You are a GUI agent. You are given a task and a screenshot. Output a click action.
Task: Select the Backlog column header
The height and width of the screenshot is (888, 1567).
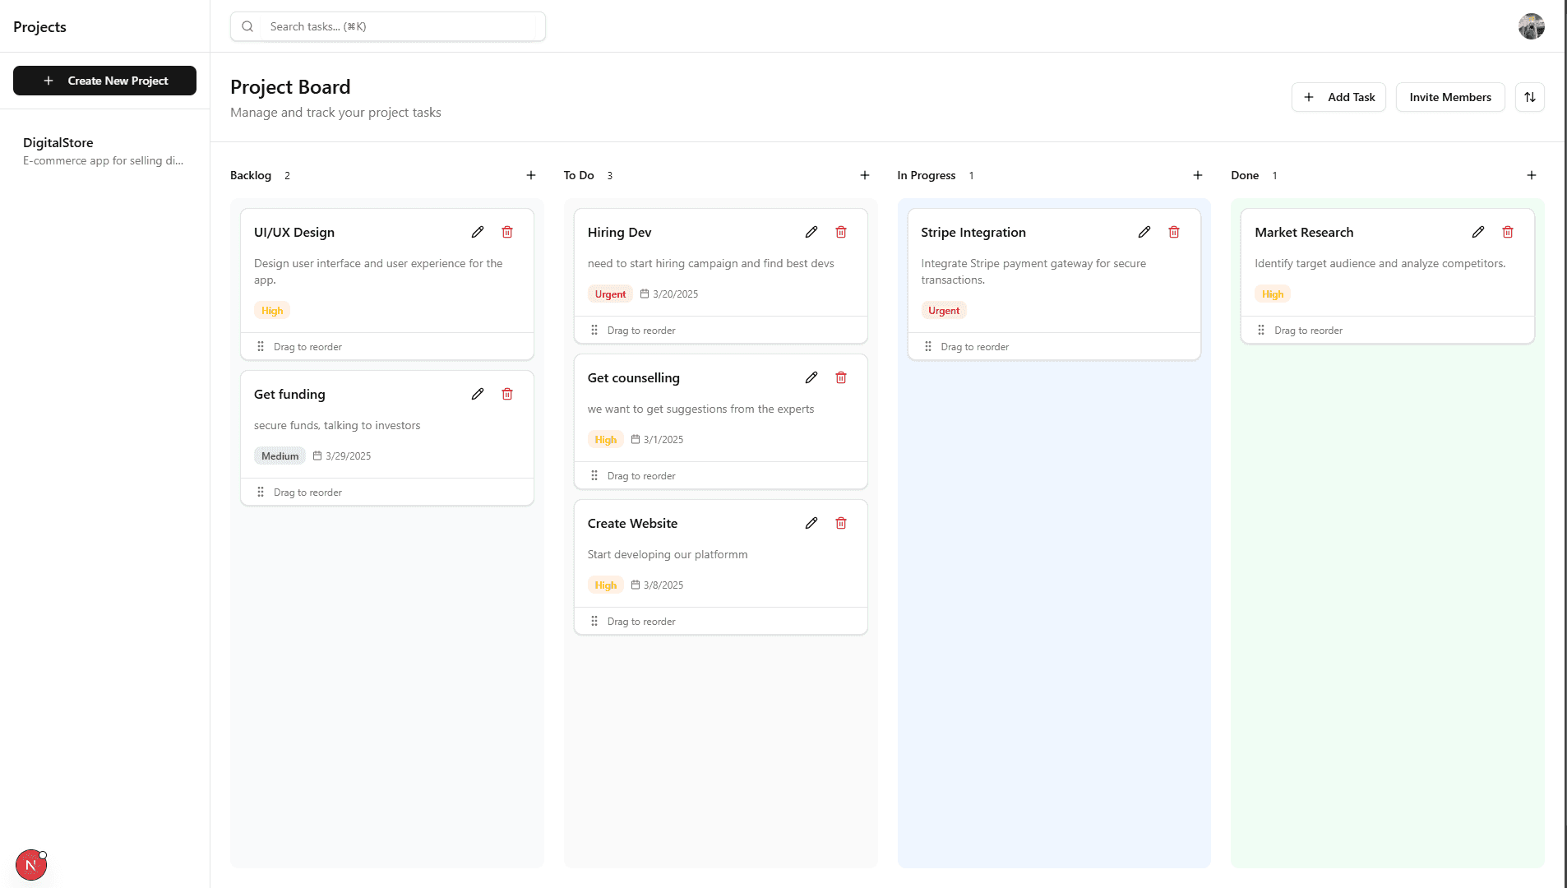tap(251, 175)
